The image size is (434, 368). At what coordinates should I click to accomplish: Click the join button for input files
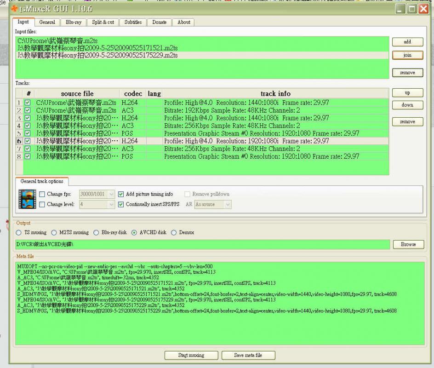[407, 55]
